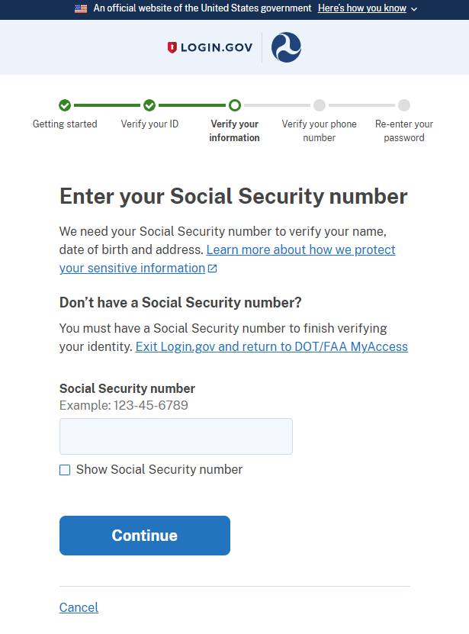The width and height of the screenshot is (469, 634).
Task: Select the Re-enter your password step circle
Action: 403,105
